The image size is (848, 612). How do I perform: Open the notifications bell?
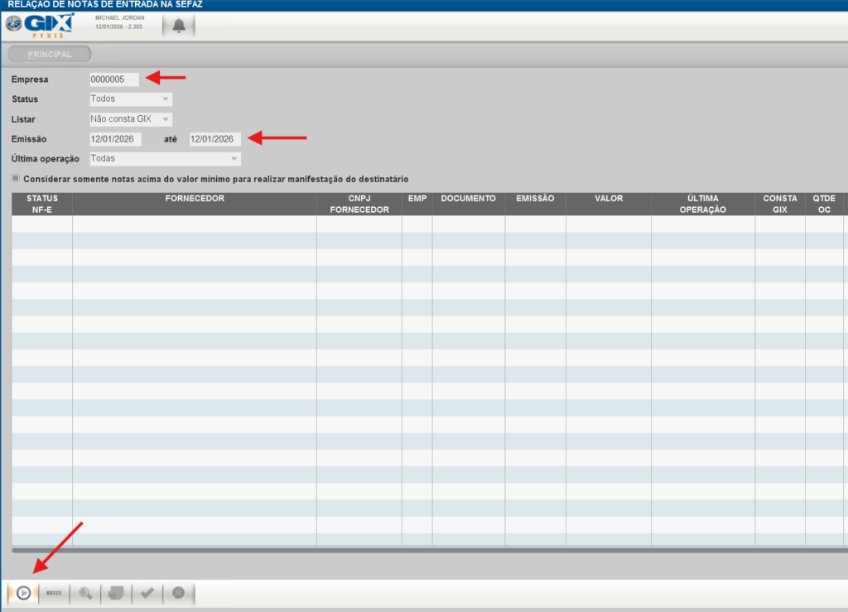pyautogui.click(x=179, y=26)
